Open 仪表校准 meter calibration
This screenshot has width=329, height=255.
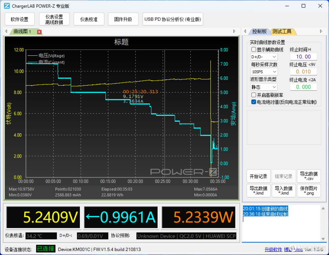(x=89, y=19)
